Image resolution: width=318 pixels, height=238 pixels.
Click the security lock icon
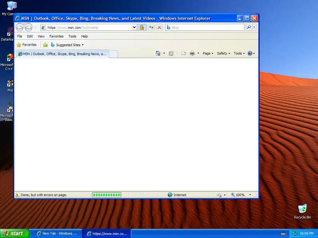point(142,27)
